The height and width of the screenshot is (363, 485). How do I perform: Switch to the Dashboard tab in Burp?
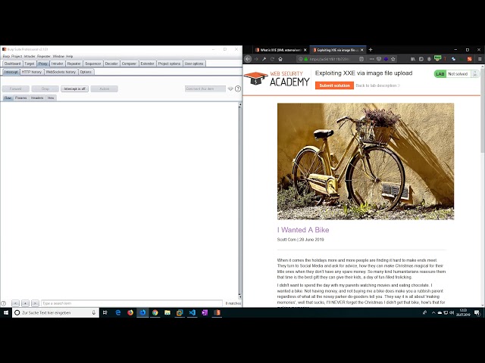12,64
